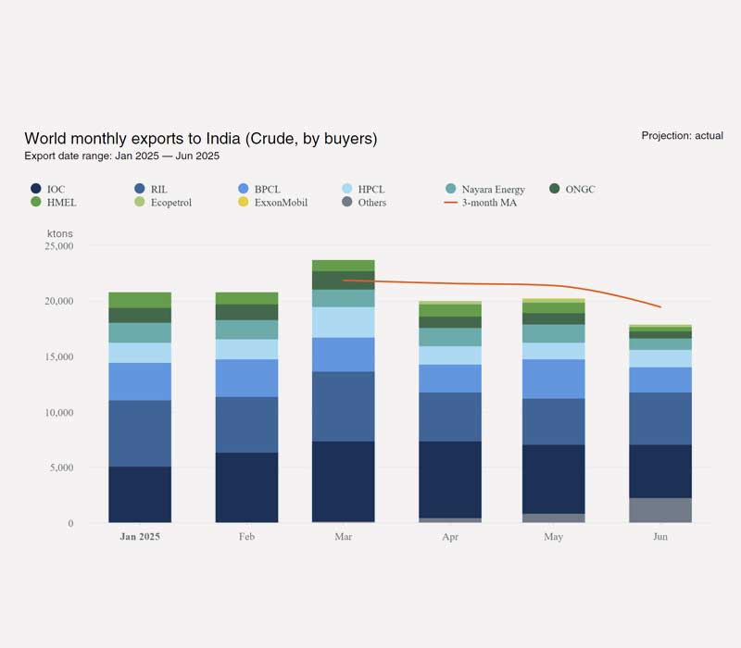741x648 pixels.
Task: Toggle the IOC legend marker
Action: click(x=36, y=189)
